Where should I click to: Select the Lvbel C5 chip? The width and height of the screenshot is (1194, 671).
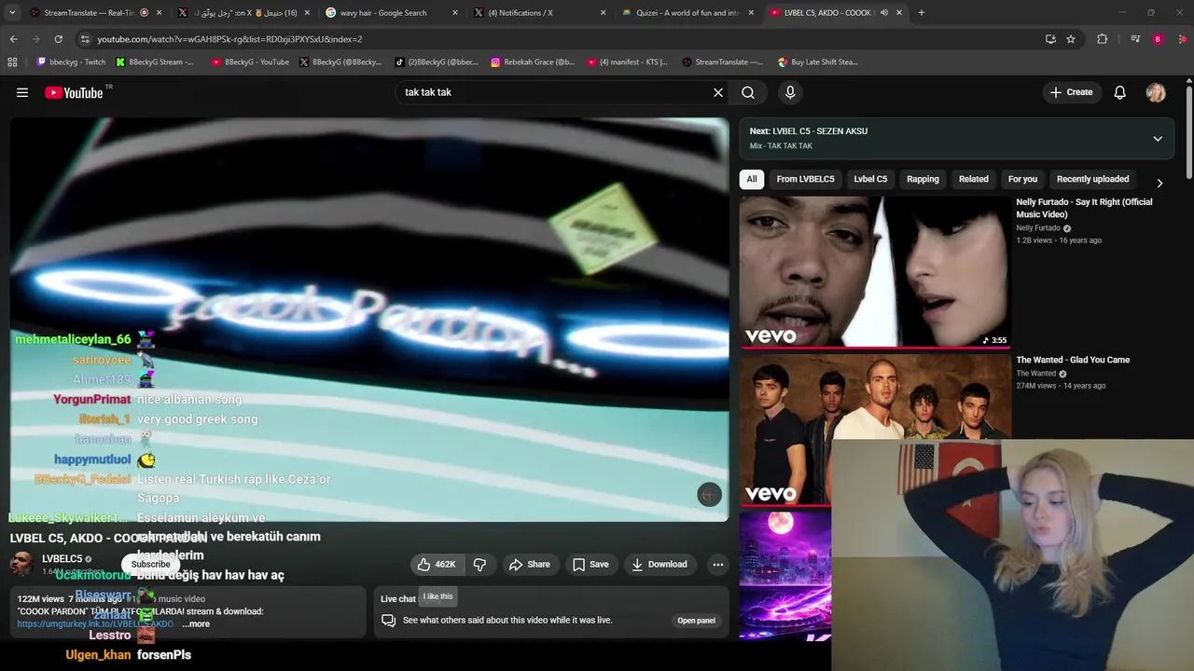[870, 179]
